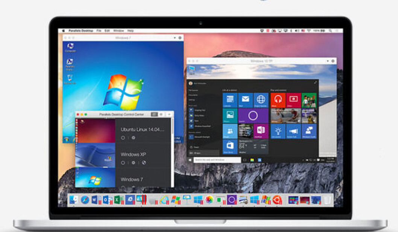The image size is (398, 232).
Task: Open the Edit menu
Action: (x=107, y=31)
